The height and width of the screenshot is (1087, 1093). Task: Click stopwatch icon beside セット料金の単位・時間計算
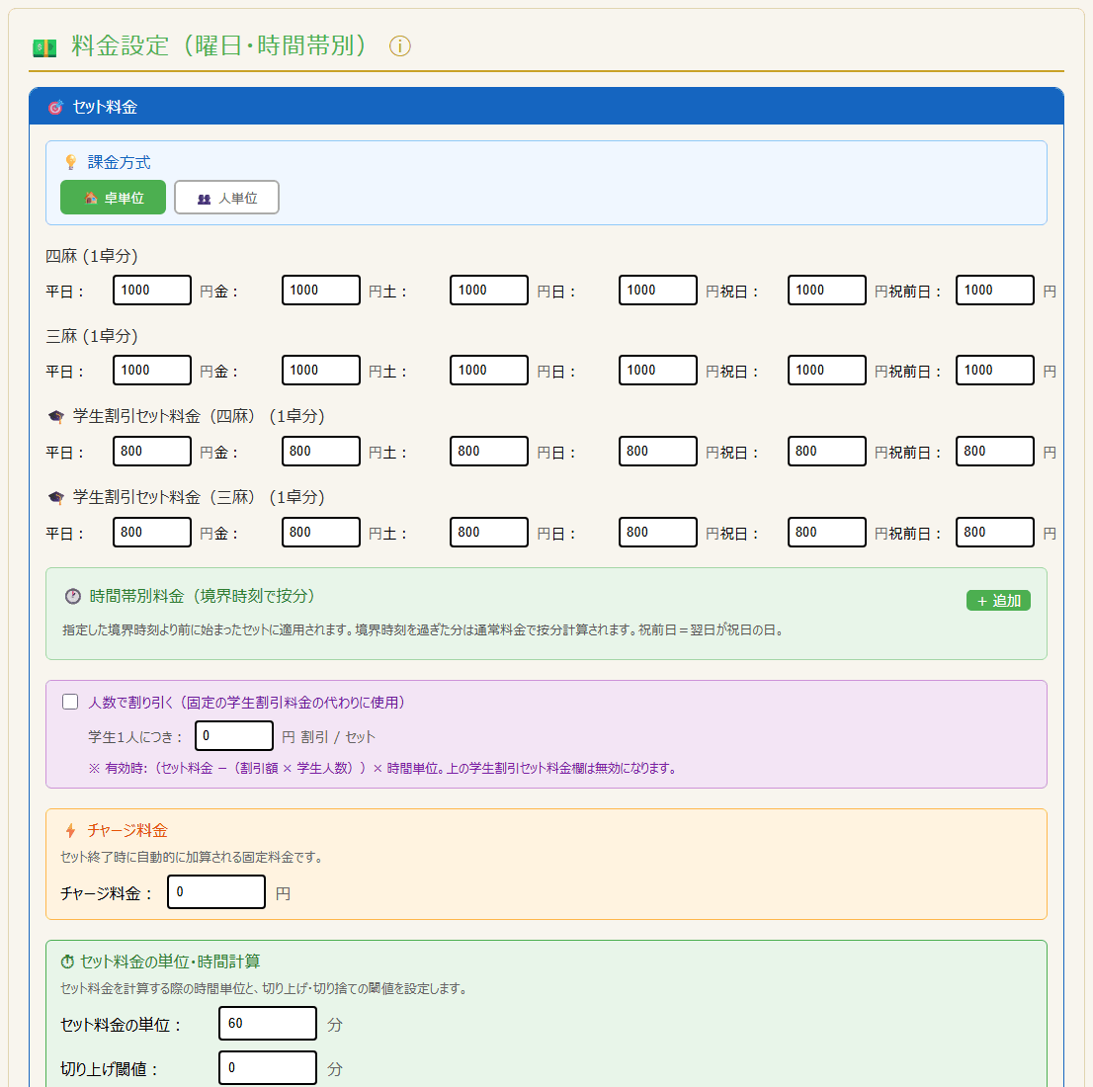pos(67,962)
